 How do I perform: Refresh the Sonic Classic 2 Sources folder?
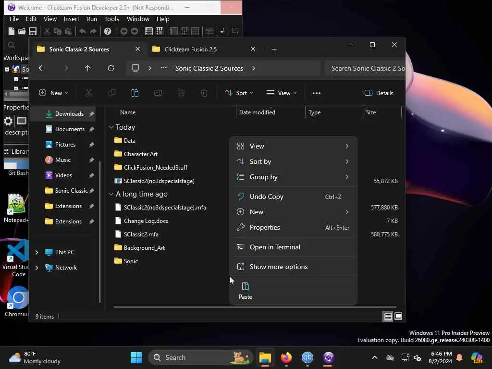click(111, 68)
